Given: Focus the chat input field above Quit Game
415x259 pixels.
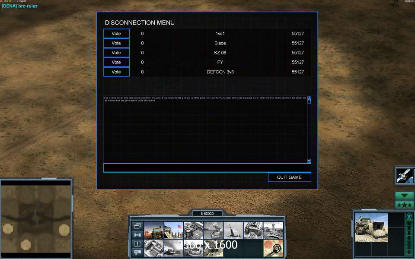Looking at the screenshot, I should (207, 168).
